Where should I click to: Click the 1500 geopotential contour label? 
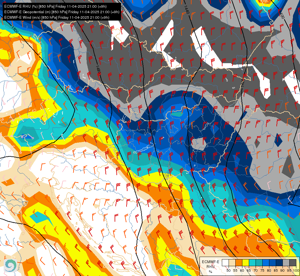coord(15,30)
